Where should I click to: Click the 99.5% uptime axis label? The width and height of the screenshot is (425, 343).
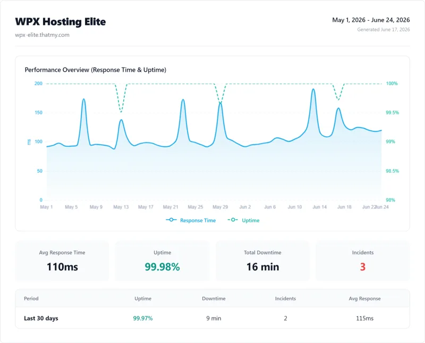click(392, 113)
